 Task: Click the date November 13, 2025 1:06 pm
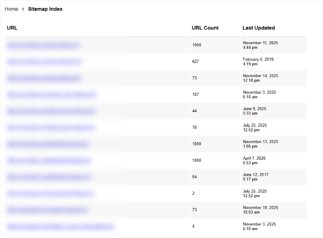pos(260,144)
